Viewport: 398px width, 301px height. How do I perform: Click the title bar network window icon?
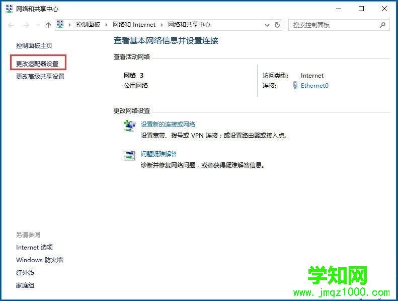click(9, 9)
